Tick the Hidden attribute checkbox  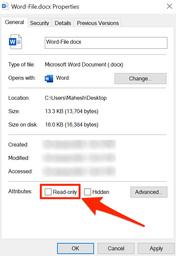pos(88,192)
